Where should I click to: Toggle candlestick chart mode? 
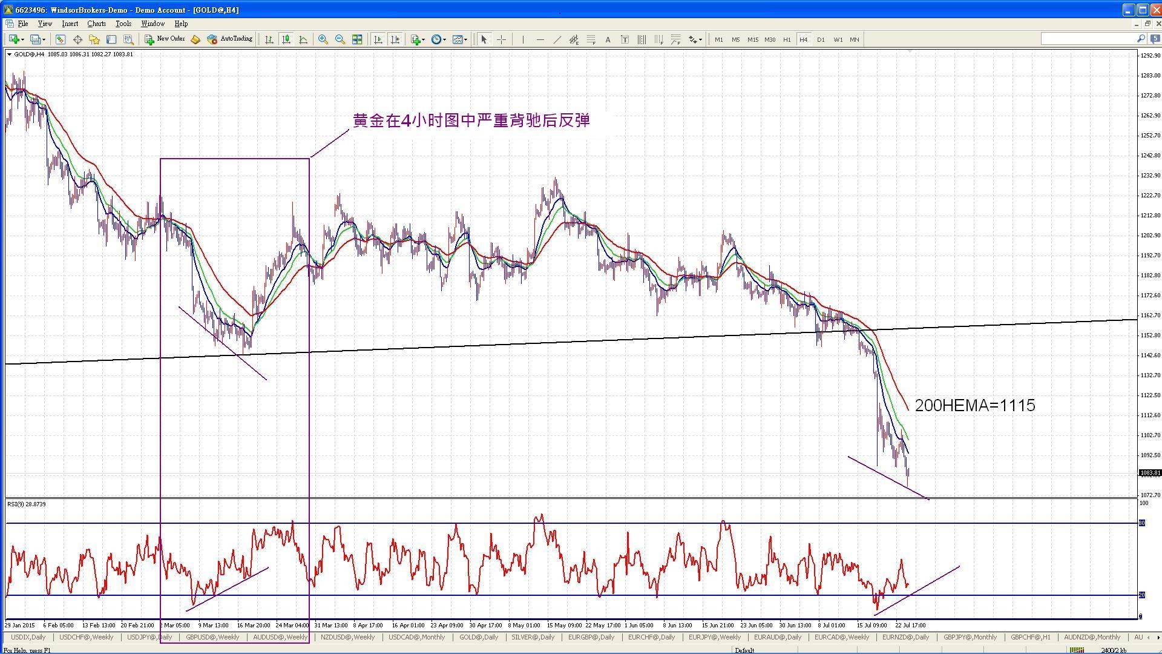point(286,39)
